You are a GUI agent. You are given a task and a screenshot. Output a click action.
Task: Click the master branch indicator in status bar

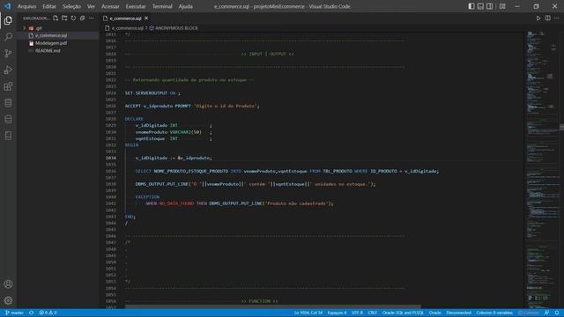14,313
